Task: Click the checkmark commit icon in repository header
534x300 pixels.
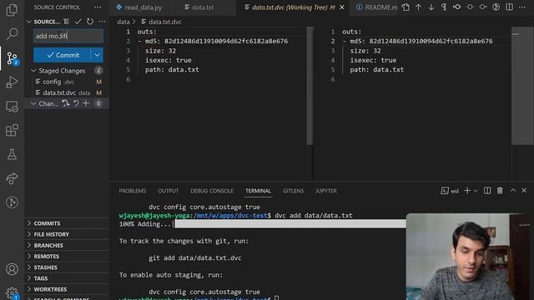Action: [x=78, y=22]
